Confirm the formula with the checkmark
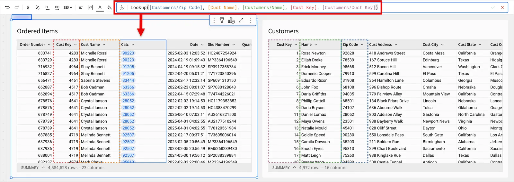This screenshot has height=182, width=514. click(493, 7)
